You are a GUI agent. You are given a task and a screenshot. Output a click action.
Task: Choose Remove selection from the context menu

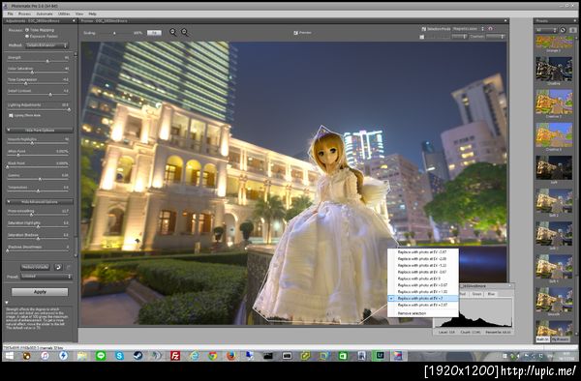(x=423, y=313)
